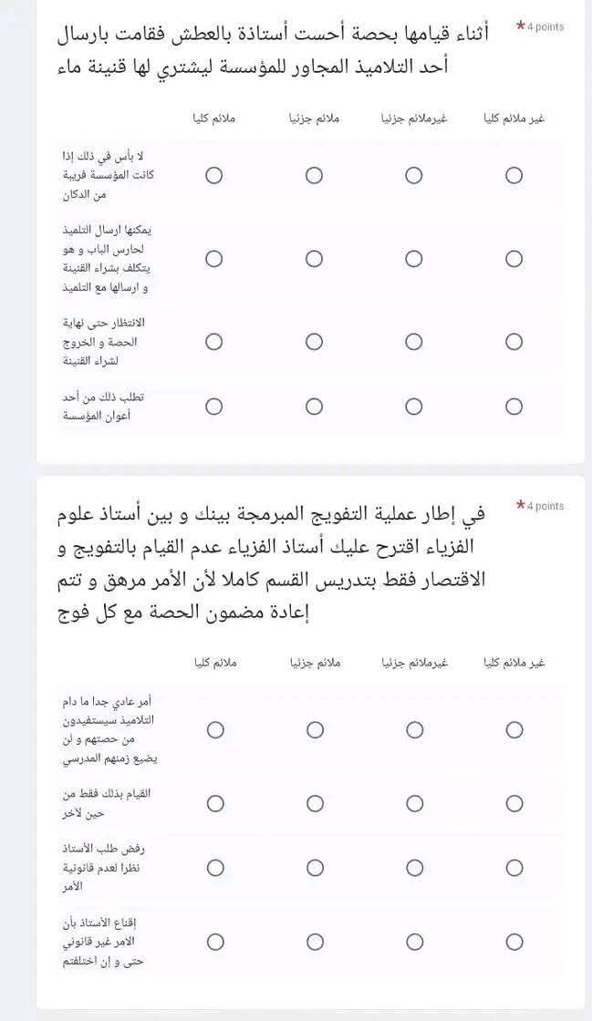Pick 'غير ملائم جزئيا' for 'رفض طلب الأستاذ' row
The image size is (592, 1021).
[415, 867]
